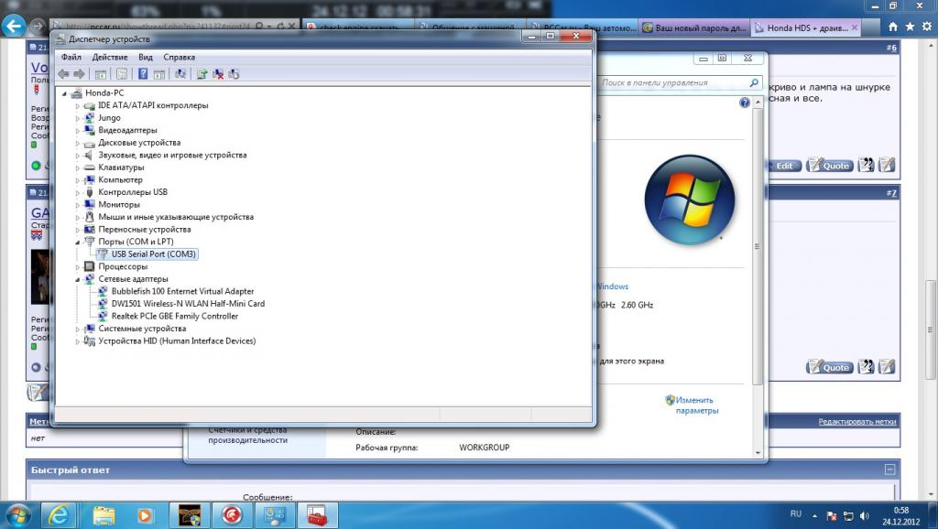Select USB Serial Port (COM3) device
Image resolution: width=938 pixels, height=529 pixels.
pyautogui.click(x=153, y=254)
